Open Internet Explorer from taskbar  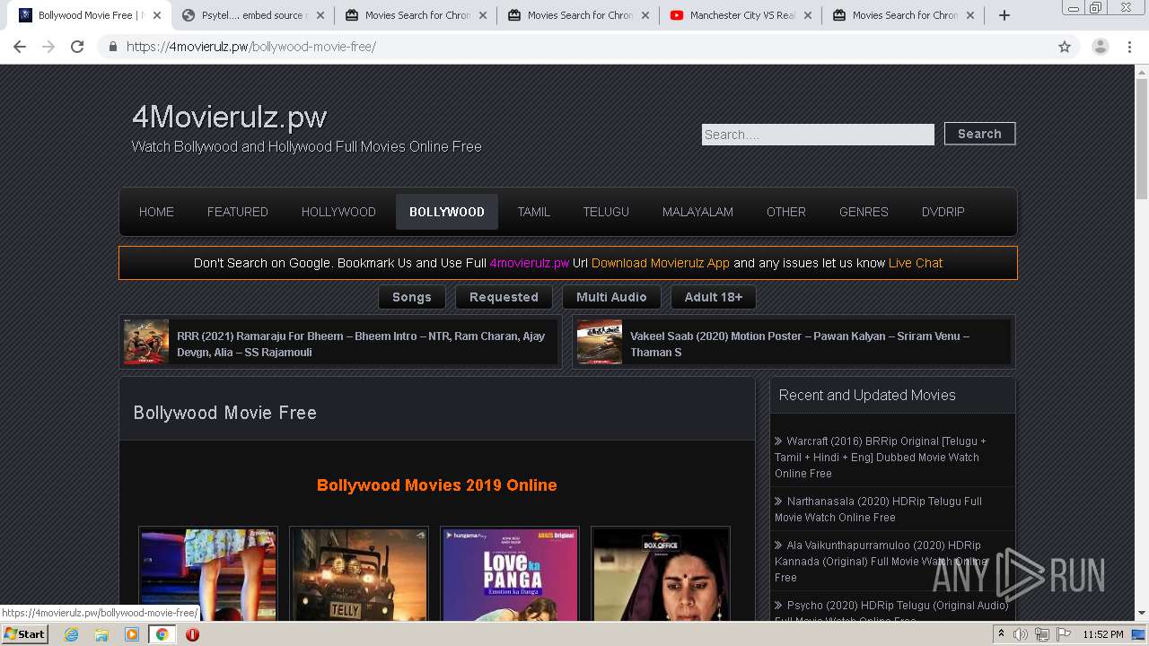tap(71, 634)
